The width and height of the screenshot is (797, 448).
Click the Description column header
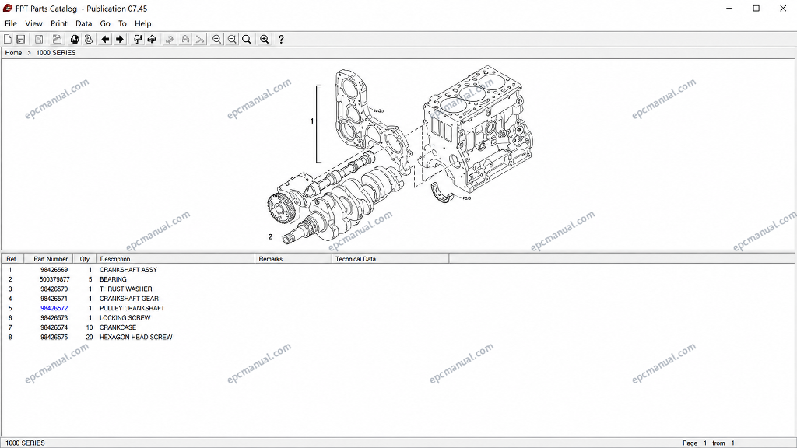pyautogui.click(x=175, y=259)
